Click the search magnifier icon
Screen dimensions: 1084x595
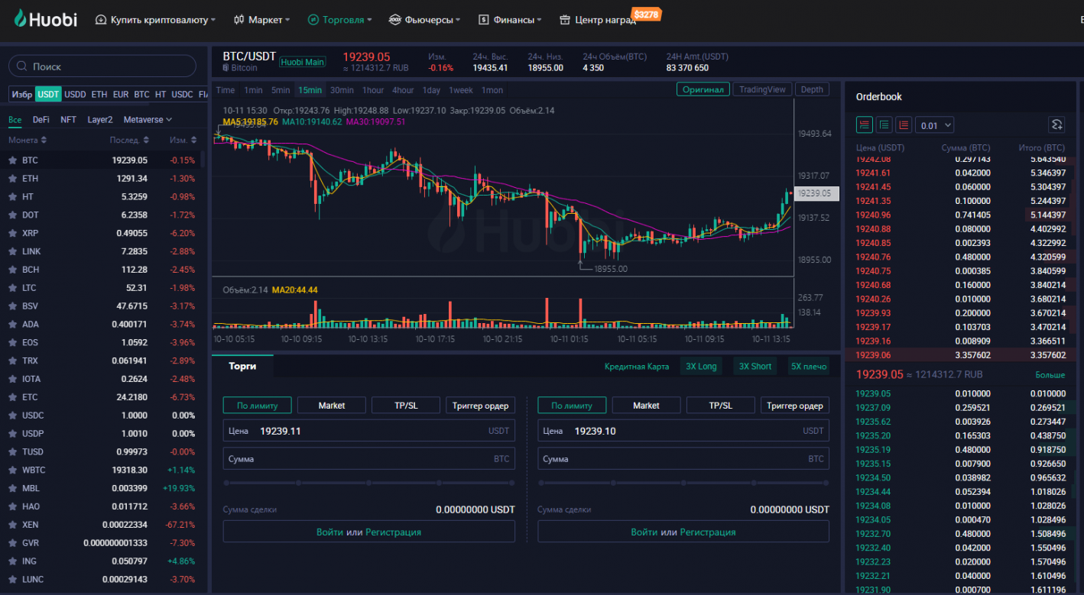[x=22, y=66]
